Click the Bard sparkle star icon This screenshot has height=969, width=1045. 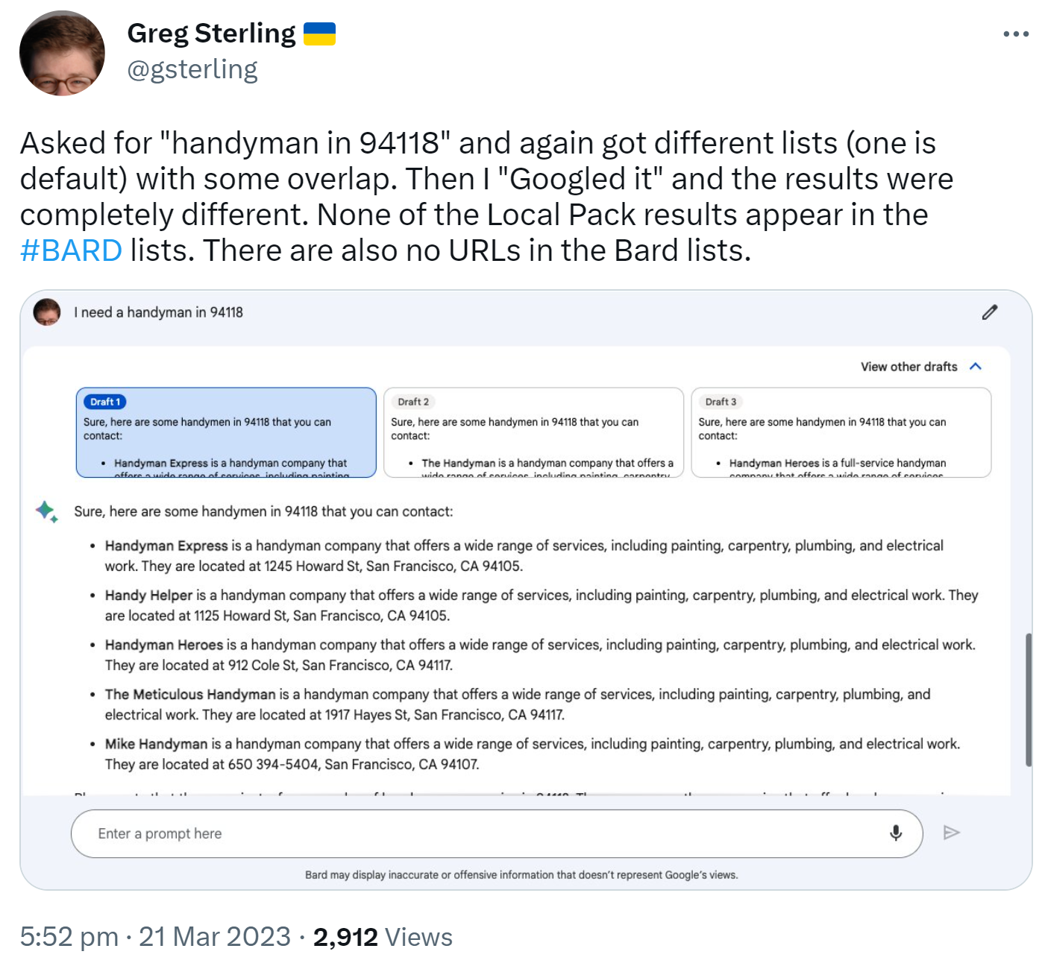point(46,511)
